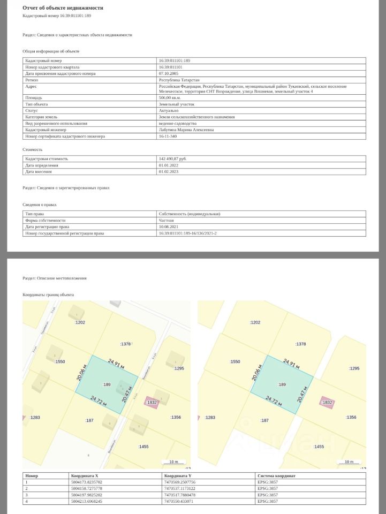The height and width of the screenshot is (514, 386).
Task: Click the value "Республика Татарстан" in the Регион row
Action: click(x=179, y=80)
